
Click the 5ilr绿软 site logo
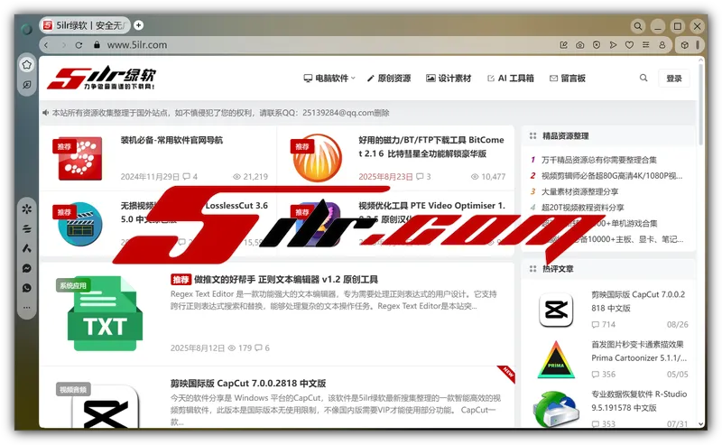(101, 78)
